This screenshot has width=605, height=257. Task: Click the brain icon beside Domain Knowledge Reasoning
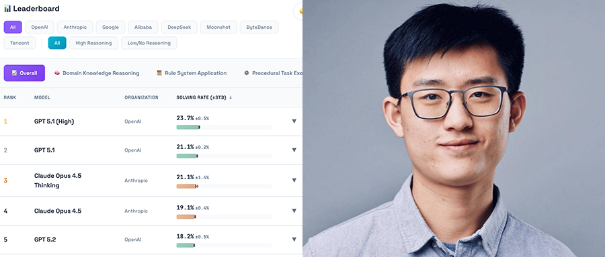pos(57,73)
